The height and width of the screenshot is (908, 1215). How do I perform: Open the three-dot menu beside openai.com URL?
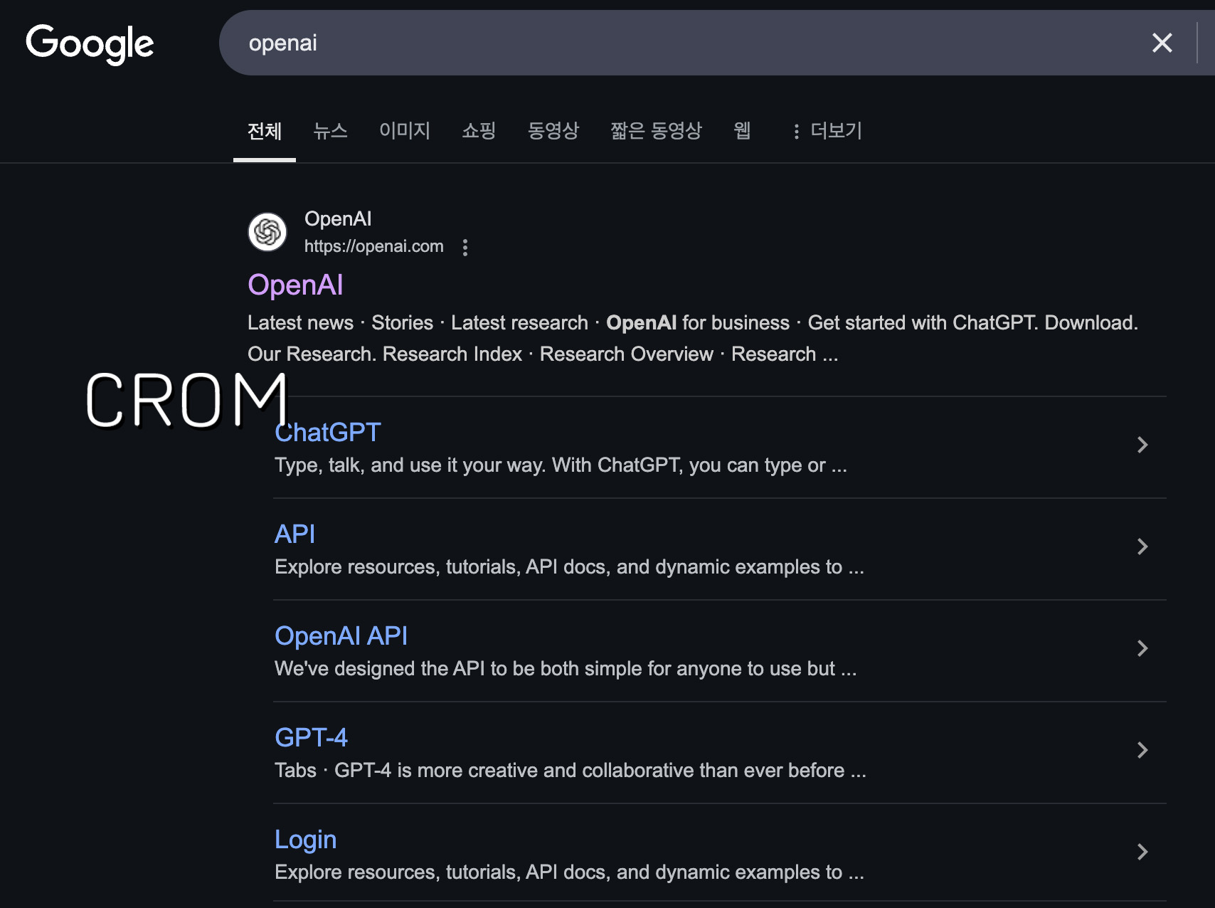465,248
